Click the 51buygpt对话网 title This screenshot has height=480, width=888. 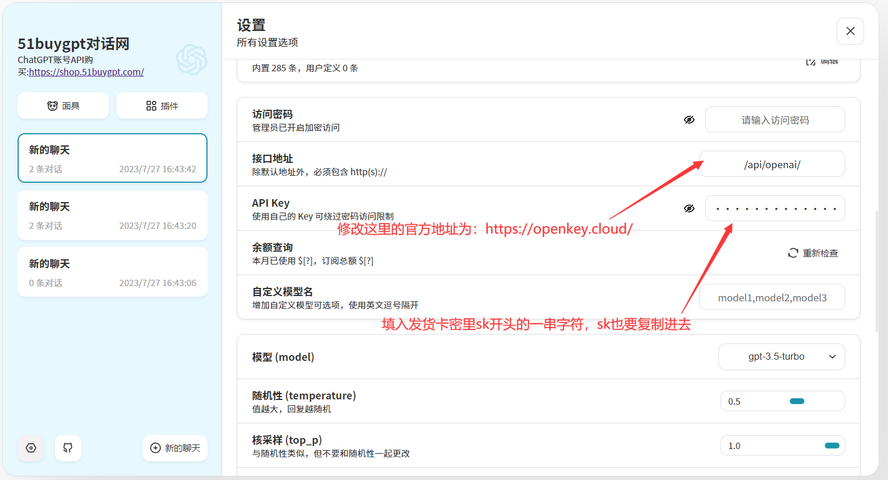[x=74, y=44]
